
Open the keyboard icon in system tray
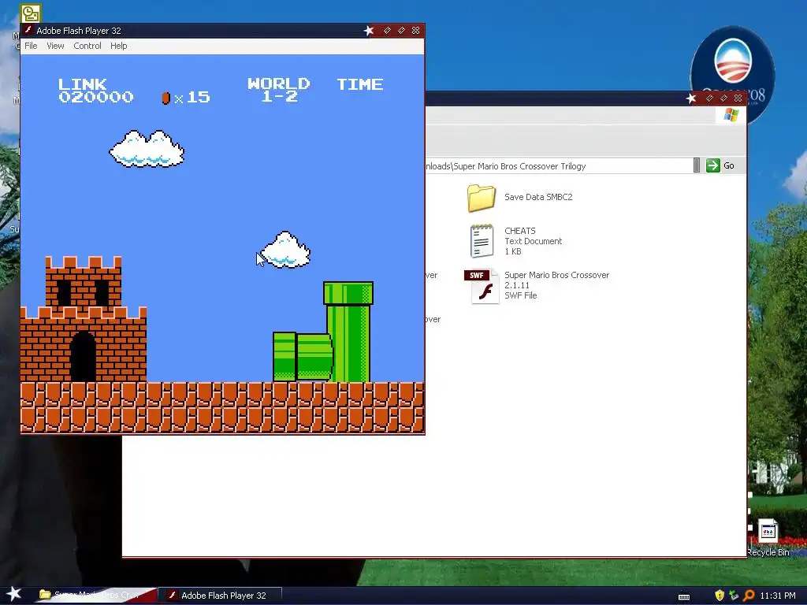[x=684, y=596]
